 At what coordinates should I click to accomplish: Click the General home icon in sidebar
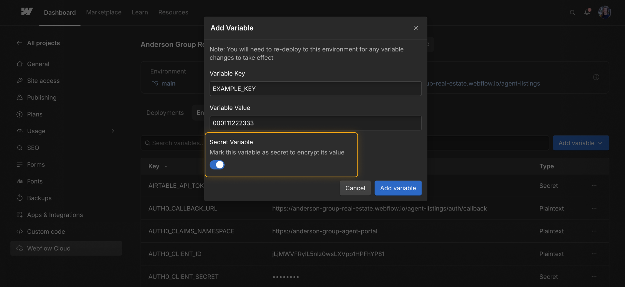tap(20, 64)
